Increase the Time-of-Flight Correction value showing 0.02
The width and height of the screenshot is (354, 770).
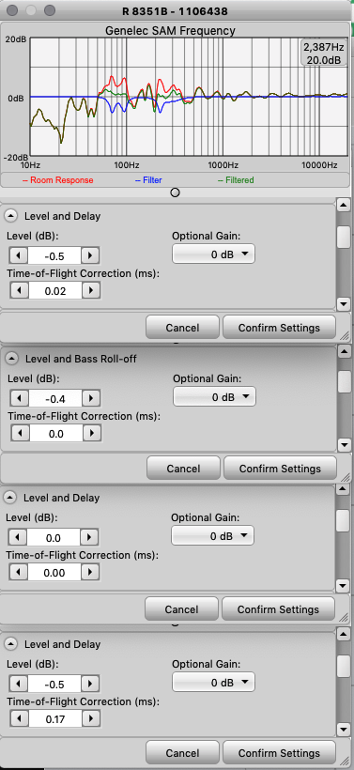point(91,291)
